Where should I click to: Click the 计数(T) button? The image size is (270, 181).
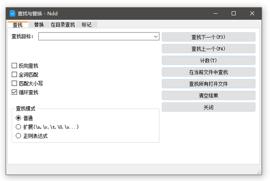[208, 60]
